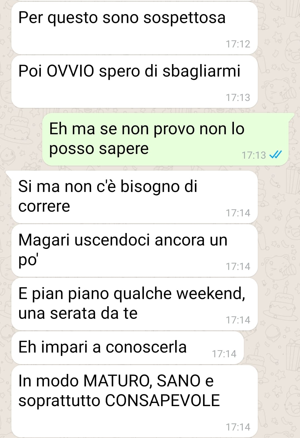Viewport: 300px width, 438px height.
Task: Tap the 'E pian piano qualche weekend' message
Action: [x=134, y=304]
